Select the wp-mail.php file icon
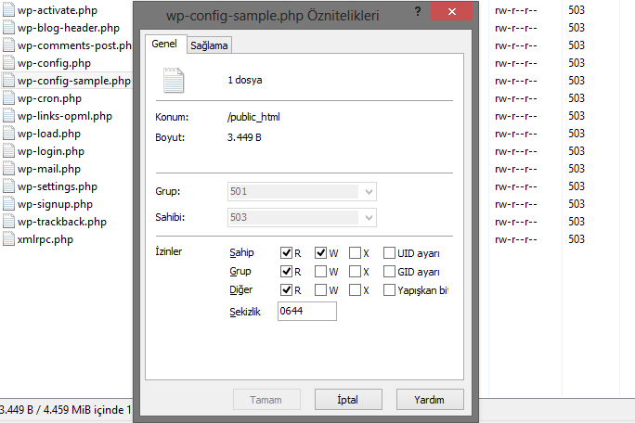Screen dimensions: 635x423 coord(7,169)
